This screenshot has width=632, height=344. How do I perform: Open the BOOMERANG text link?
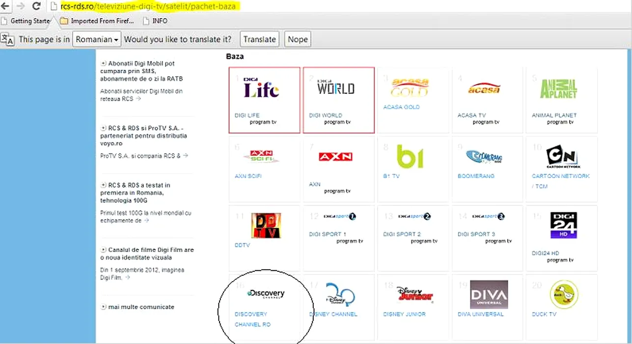click(x=476, y=176)
